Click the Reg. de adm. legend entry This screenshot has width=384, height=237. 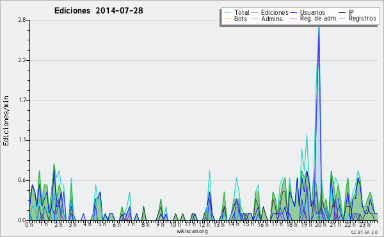point(319,19)
